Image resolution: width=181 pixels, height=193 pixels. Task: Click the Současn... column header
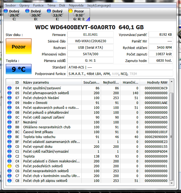click(x=91, y=82)
